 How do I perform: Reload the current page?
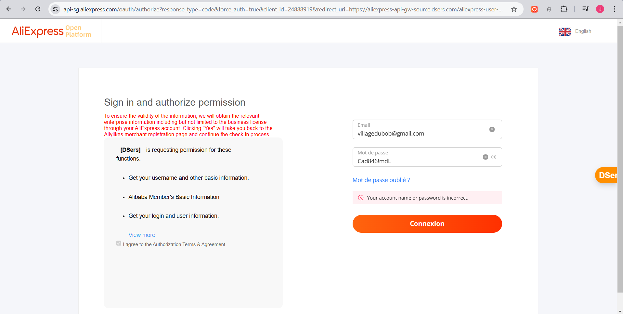point(38,9)
